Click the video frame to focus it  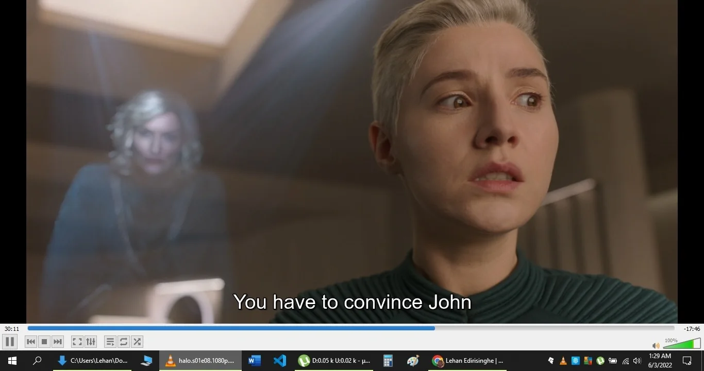pyautogui.click(x=352, y=162)
